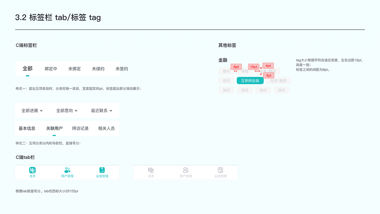Select the 未签约 tab

point(122,69)
